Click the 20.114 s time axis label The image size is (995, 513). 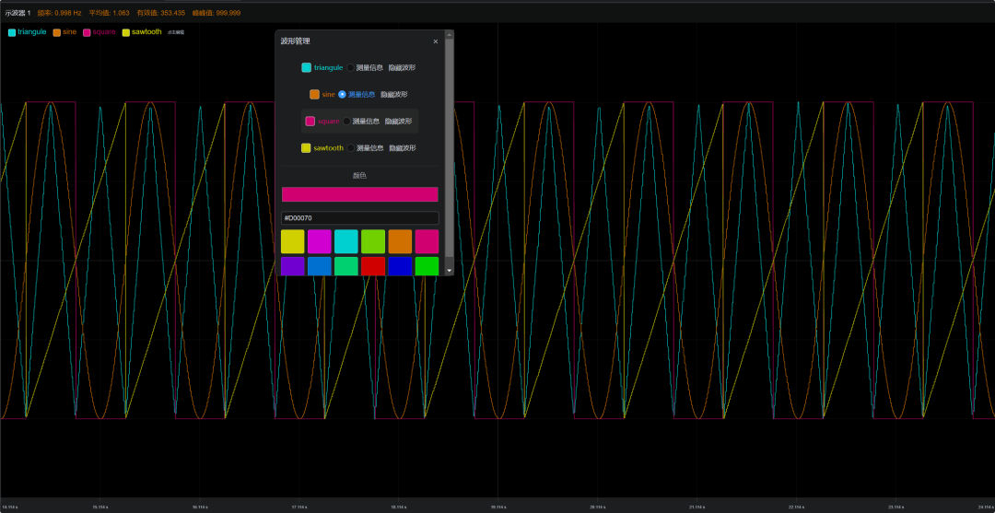(597, 507)
